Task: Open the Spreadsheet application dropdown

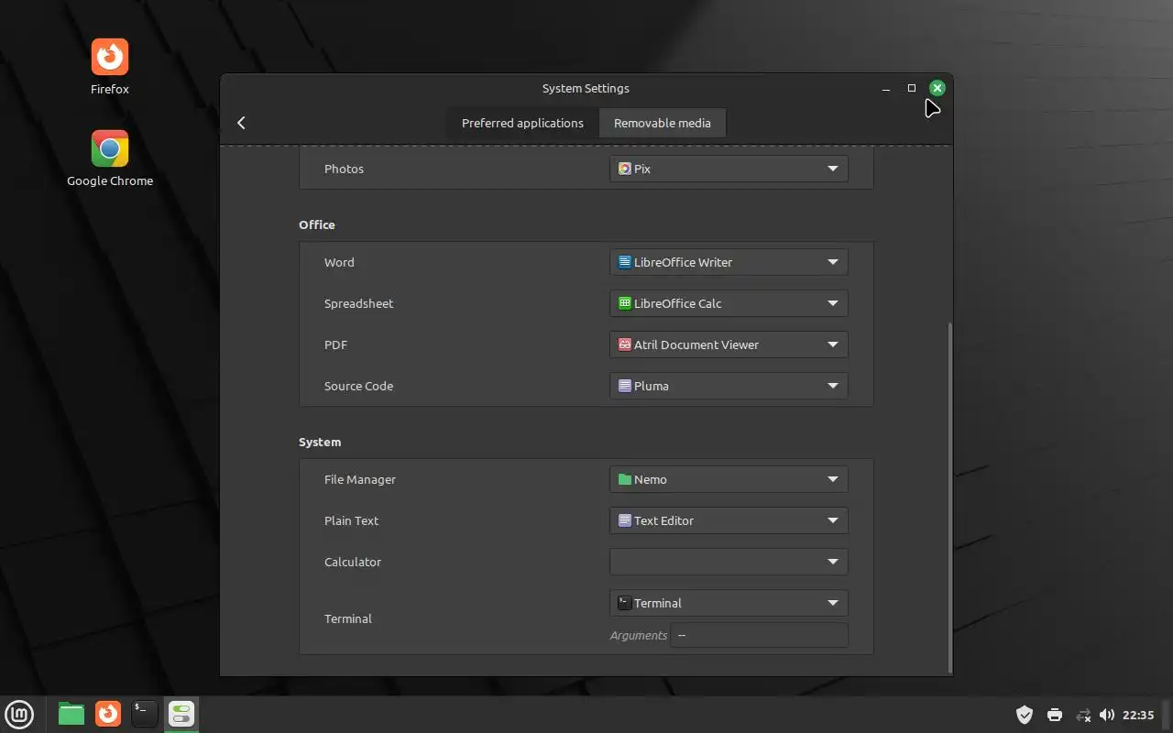Action: (x=729, y=303)
